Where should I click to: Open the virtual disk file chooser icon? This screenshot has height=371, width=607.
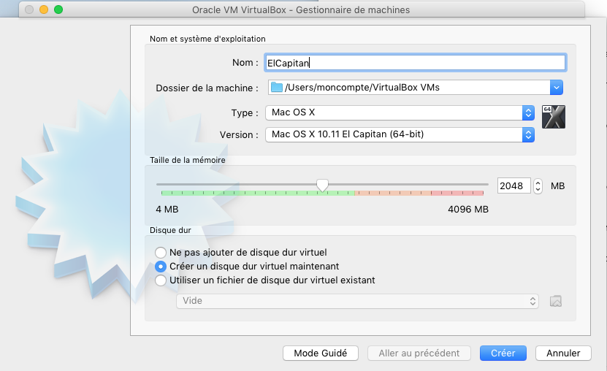pos(556,301)
